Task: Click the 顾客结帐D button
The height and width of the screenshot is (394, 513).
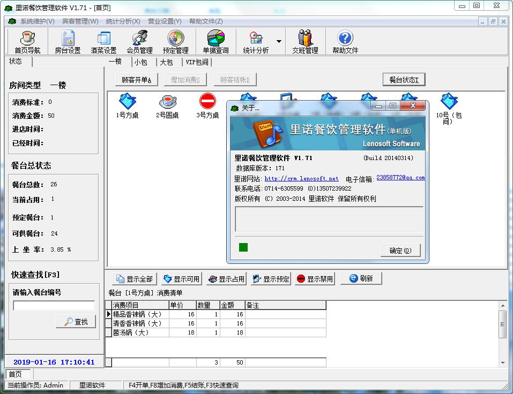Action: pos(235,80)
